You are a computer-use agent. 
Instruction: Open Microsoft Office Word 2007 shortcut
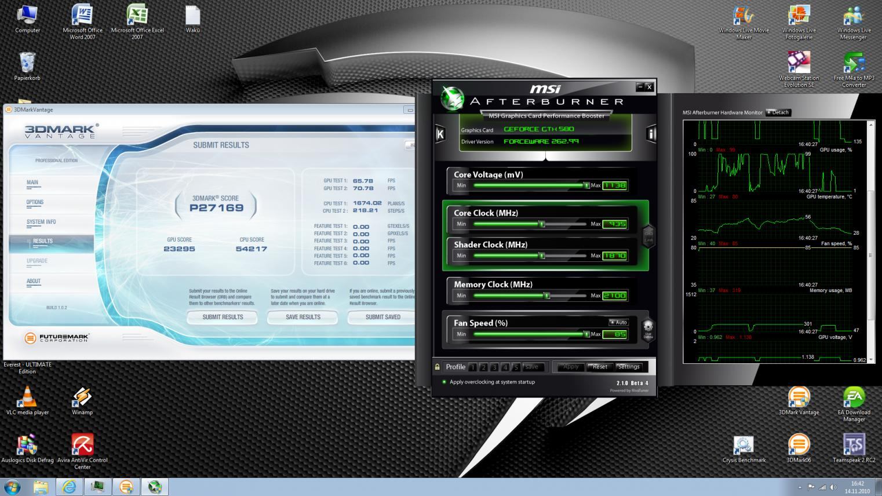coord(82,22)
